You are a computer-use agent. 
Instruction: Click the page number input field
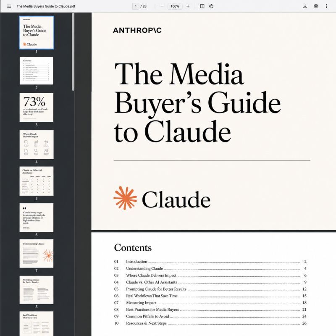(136, 6)
